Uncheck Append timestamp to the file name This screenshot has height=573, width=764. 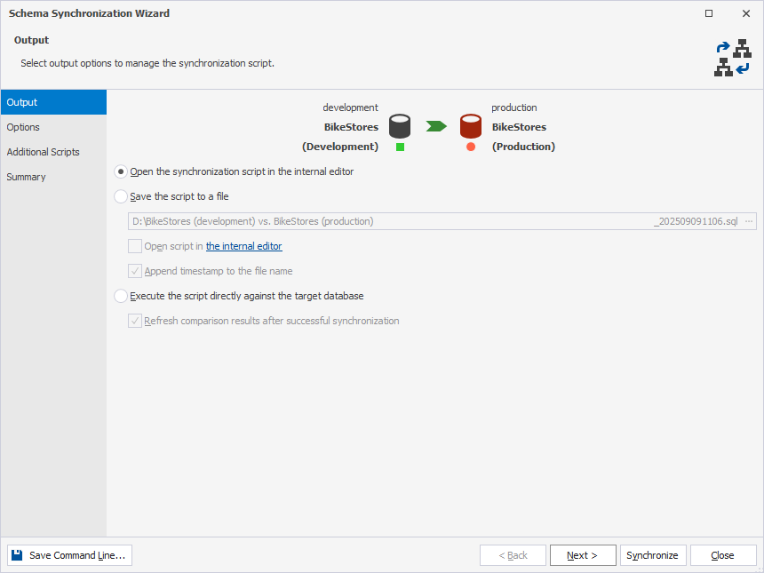135,271
